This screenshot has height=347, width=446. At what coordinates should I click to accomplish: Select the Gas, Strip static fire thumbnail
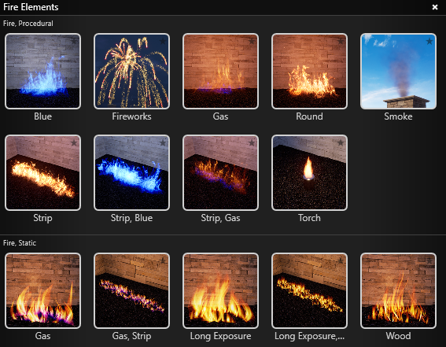click(131, 290)
